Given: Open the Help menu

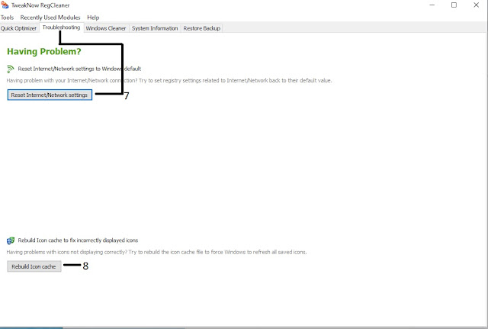Looking at the screenshot, I should click(93, 18).
